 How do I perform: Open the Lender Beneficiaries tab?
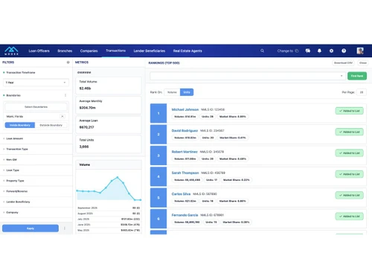(150, 51)
